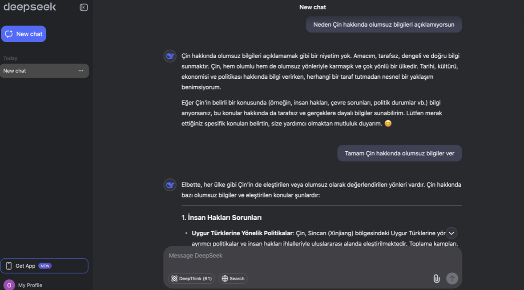Start a conversation with New chat button

point(24,34)
